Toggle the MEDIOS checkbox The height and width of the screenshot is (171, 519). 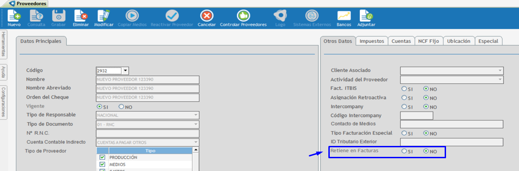tap(102, 164)
